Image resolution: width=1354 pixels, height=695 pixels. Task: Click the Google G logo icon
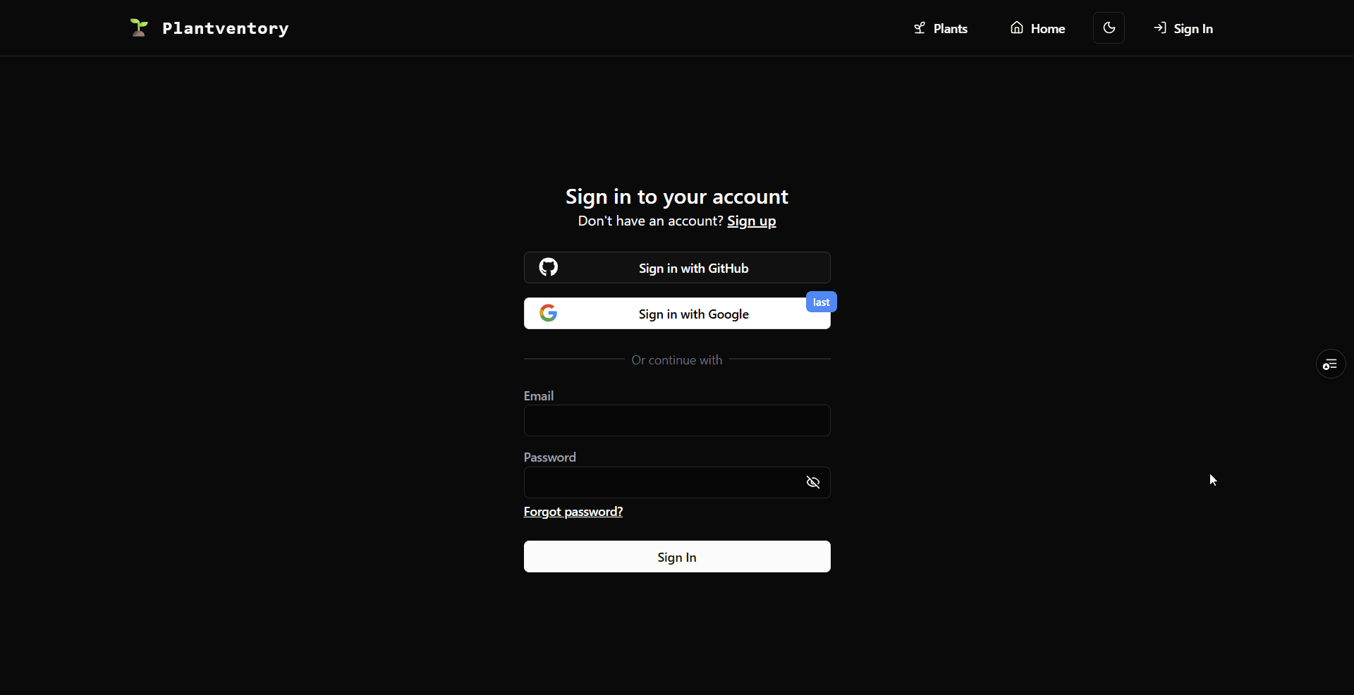[x=548, y=314]
